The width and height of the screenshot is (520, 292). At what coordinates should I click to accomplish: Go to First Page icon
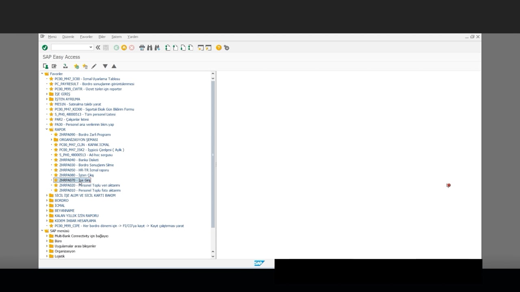pyautogui.click(x=168, y=47)
